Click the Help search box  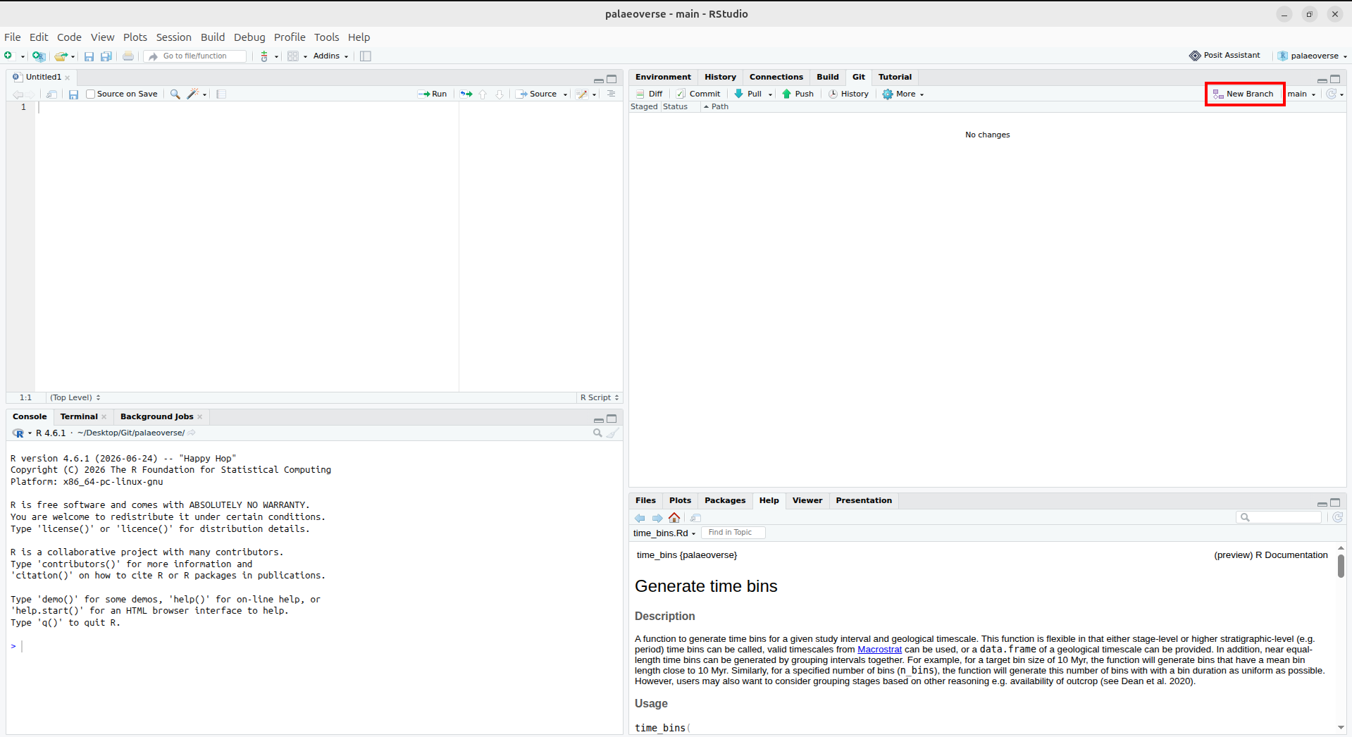point(1279,518)
